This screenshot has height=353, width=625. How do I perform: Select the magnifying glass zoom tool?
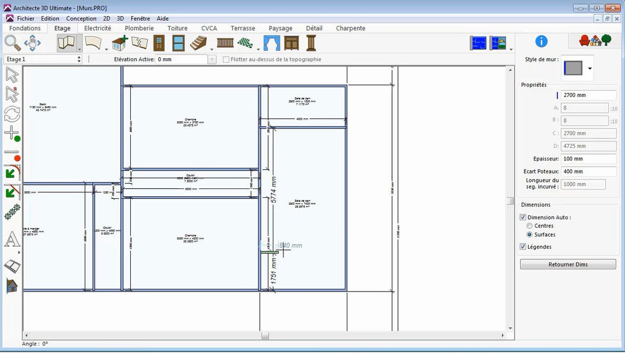click(12, 43)
